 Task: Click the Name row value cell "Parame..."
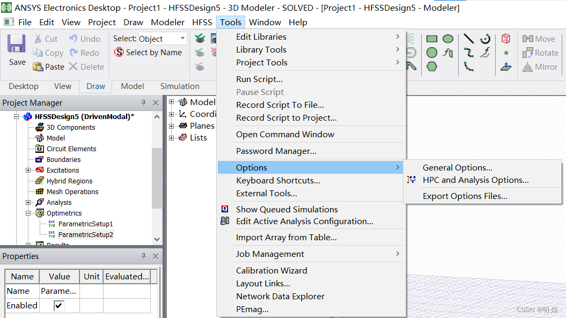pos(60,291)
